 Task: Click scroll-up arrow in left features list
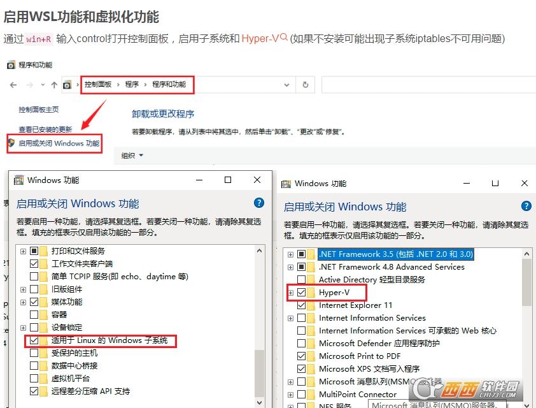[260, 251]
